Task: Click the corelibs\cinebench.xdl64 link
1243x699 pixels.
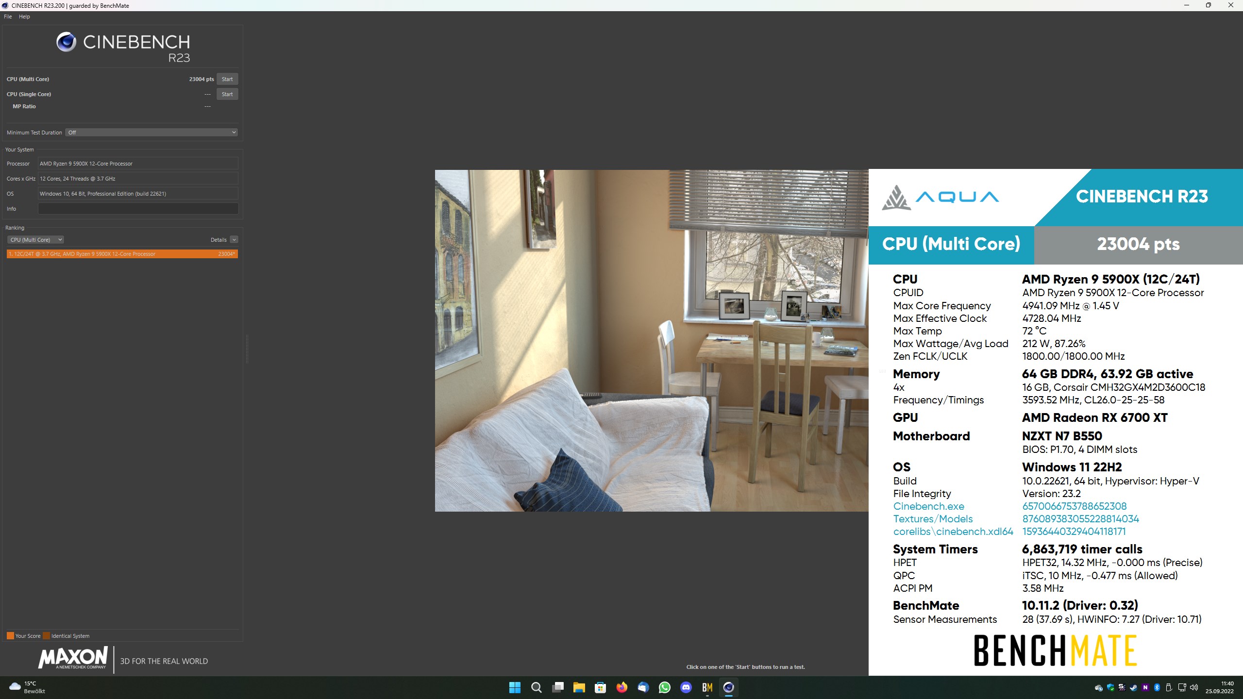Action: coord(953,532)
